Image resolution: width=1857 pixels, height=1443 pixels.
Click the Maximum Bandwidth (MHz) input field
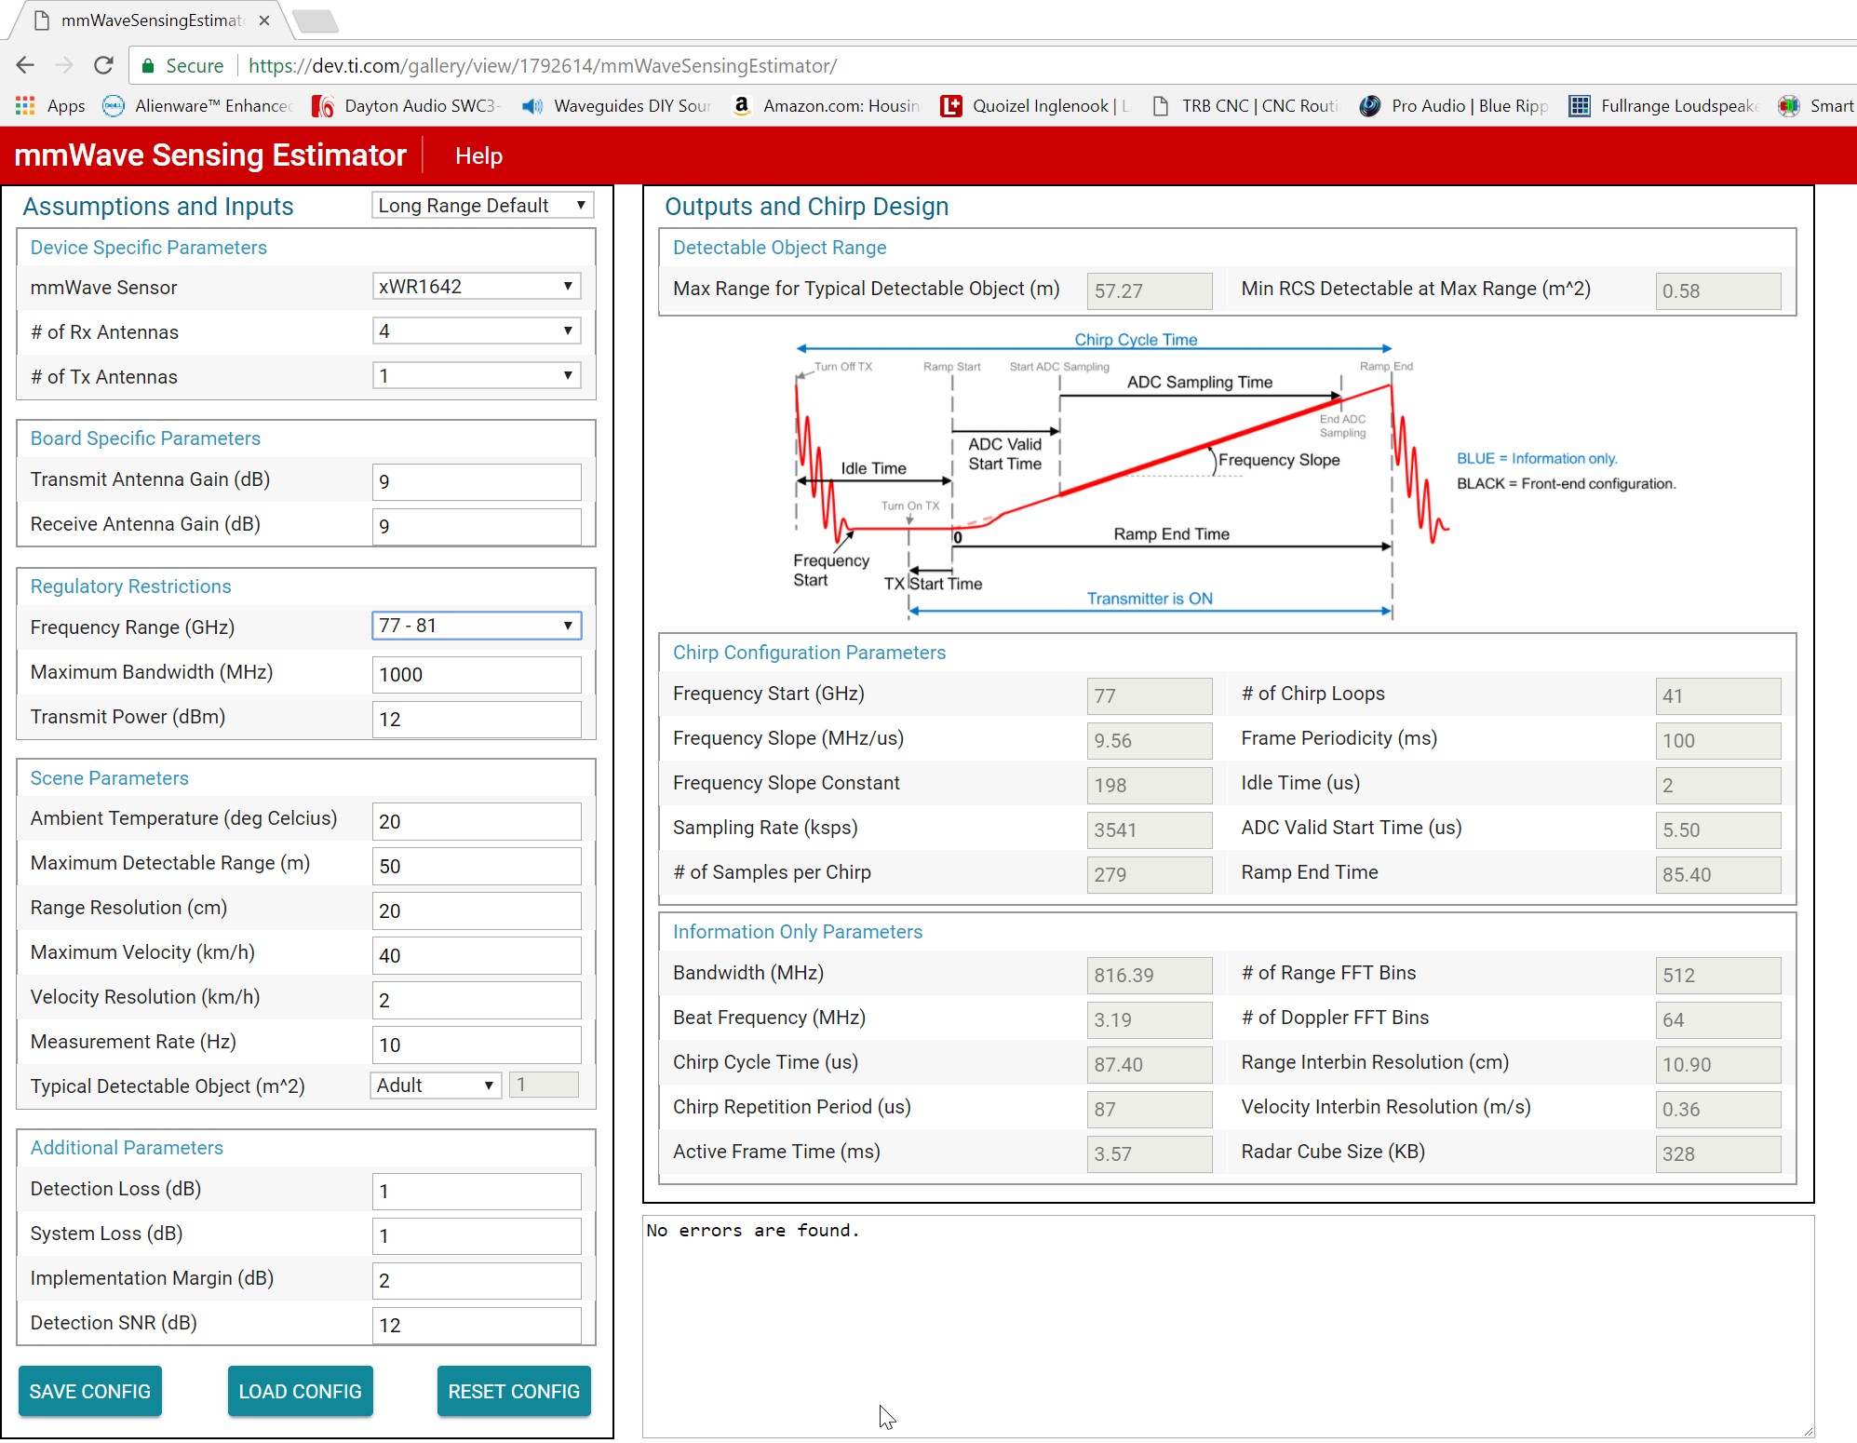pos(476,674)
